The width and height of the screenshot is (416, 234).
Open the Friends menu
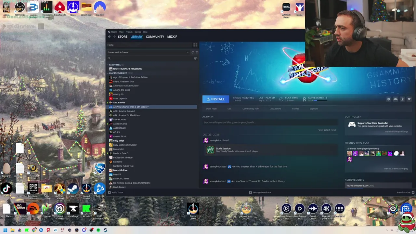click(x=129, y=32)
